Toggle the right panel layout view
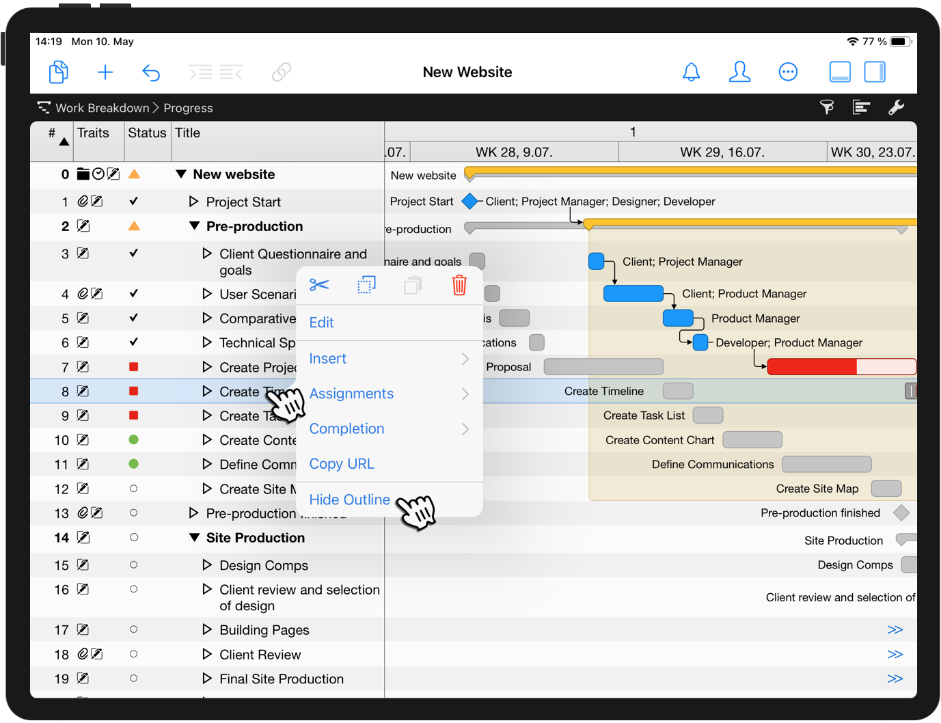Image resolution: width=941 pixels, height=723 pixels. pyautogui.click(x=875, y=71)
